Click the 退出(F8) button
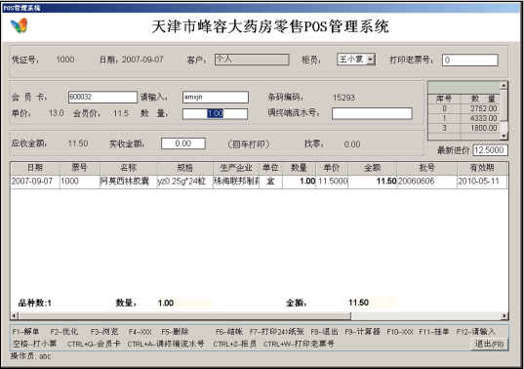The height and width of the screenshot is (369, 524). pyautogui.click(x=489, y=344)
